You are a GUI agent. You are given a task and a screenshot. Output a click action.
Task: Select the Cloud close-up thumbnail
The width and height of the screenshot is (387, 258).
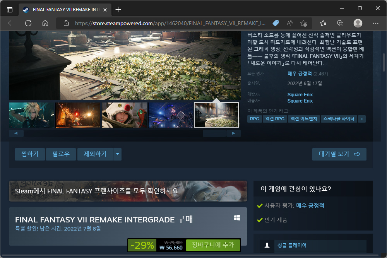pos(32,115)
